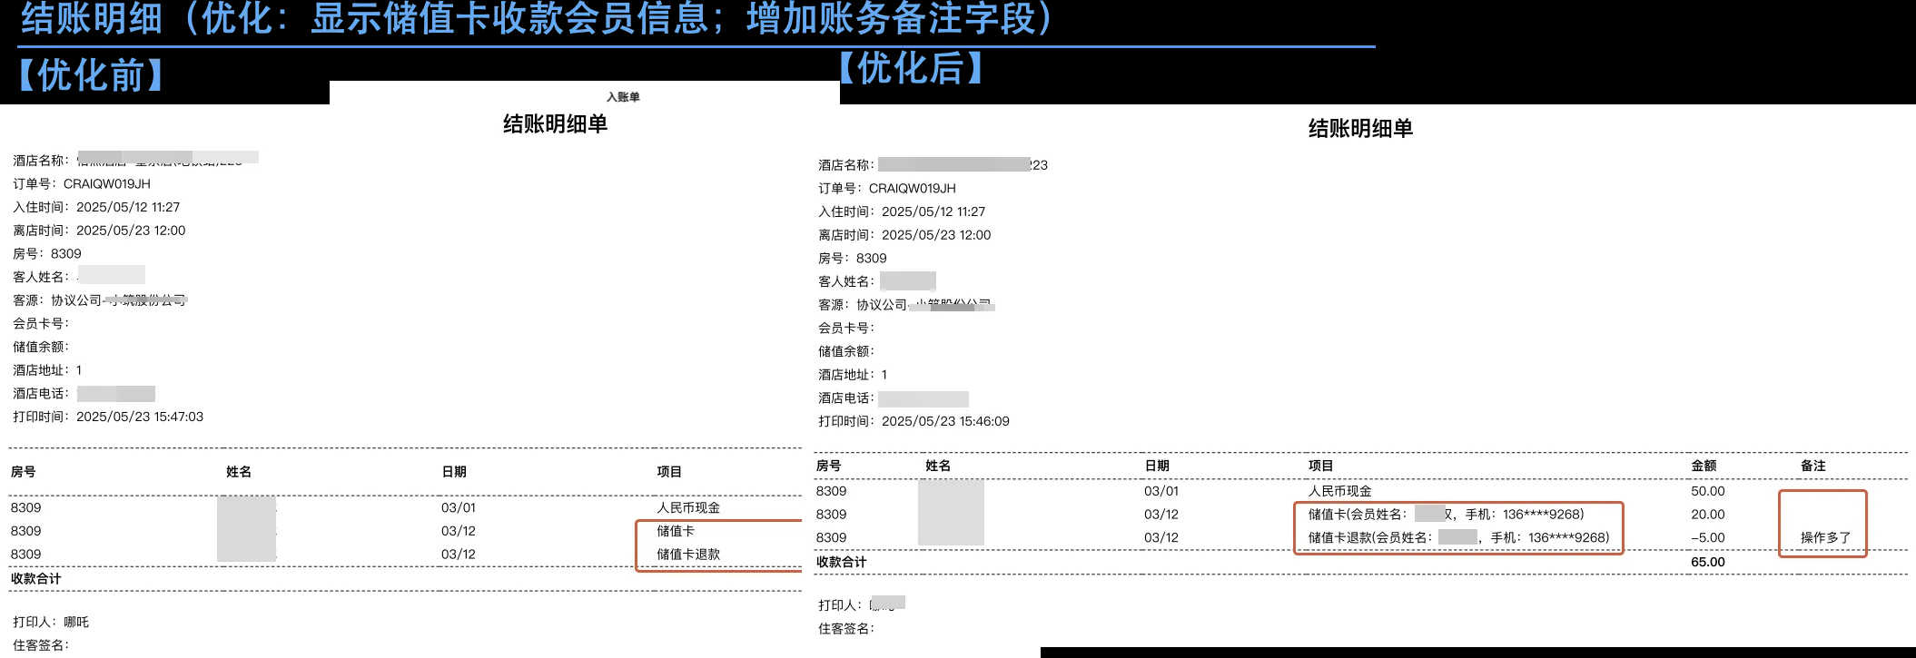
Task: Click 住客签名 label in 优化前 receipt
Action: (x=41, y=645)
